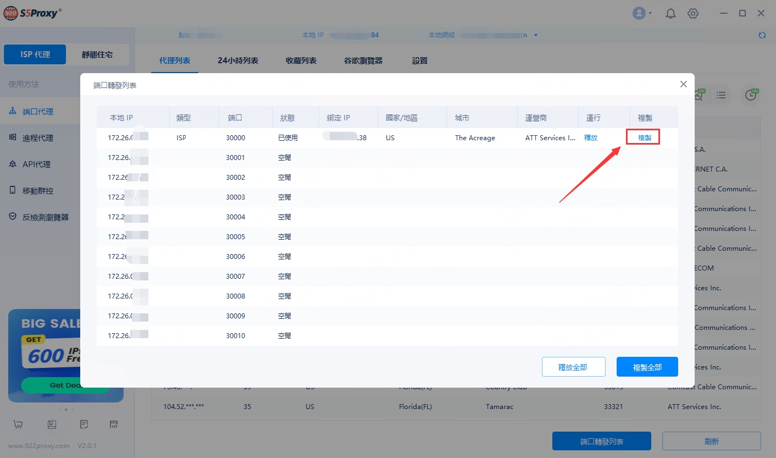Switch to the 谷歌瀏覽器 tab
The width and height of the screenshot is (776, 458).
pos(363,60)
